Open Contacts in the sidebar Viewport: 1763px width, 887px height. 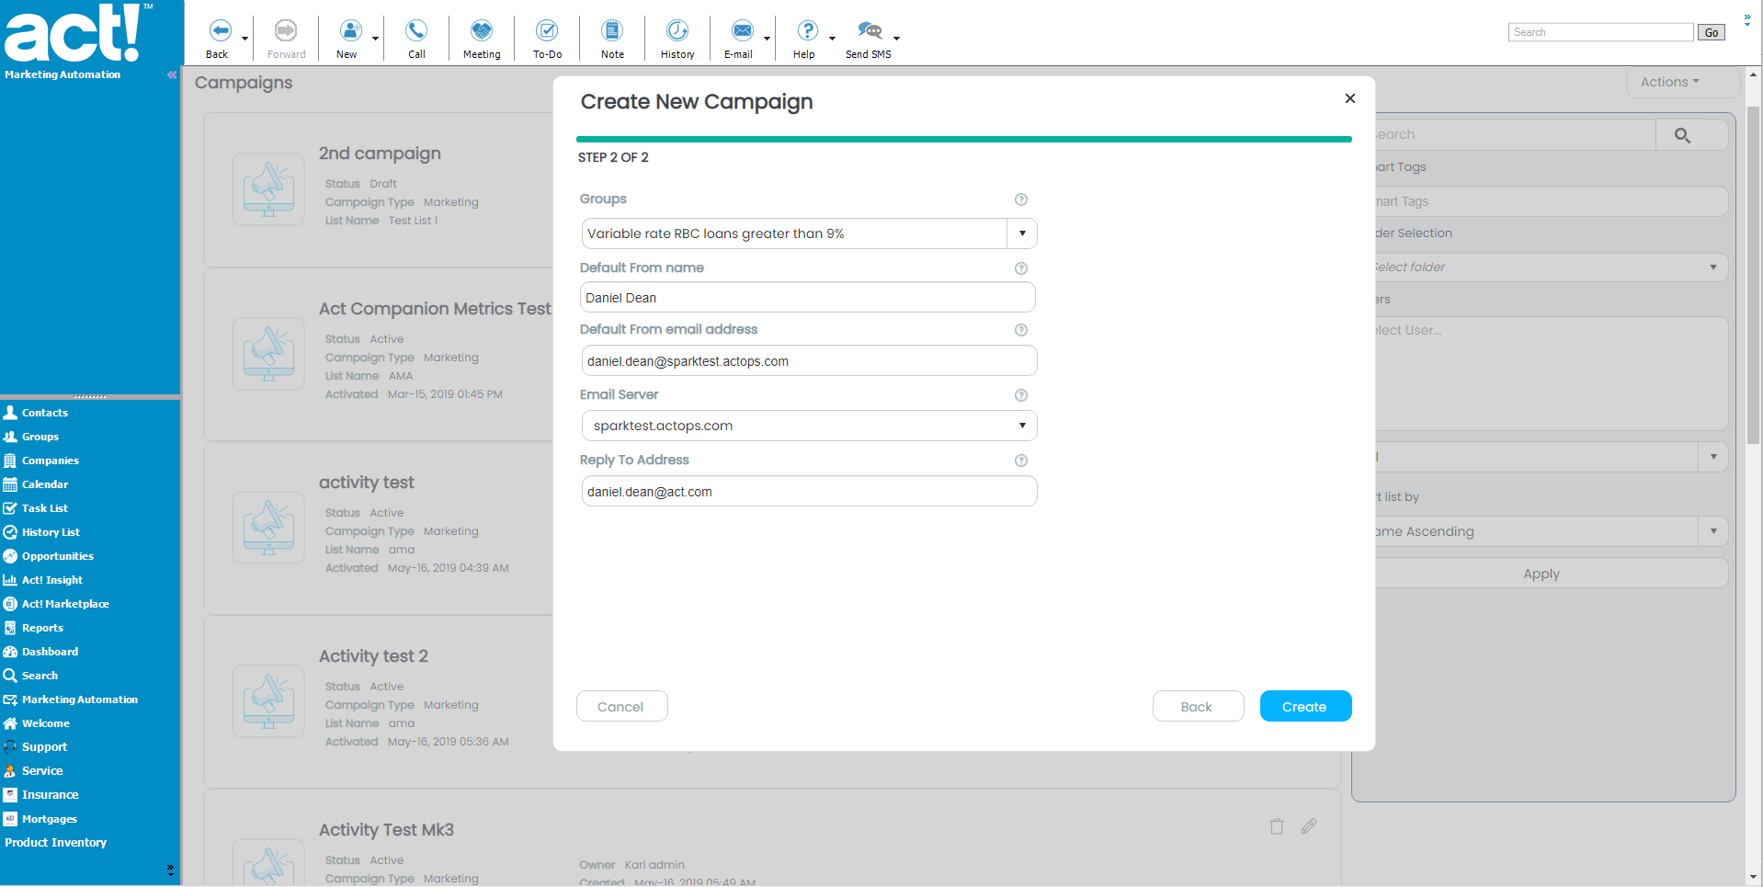[44, 413]
